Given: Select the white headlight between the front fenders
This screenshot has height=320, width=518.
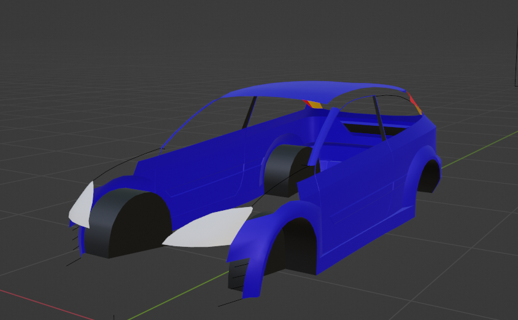Looking at the screenshot, I should click(209, 228).
